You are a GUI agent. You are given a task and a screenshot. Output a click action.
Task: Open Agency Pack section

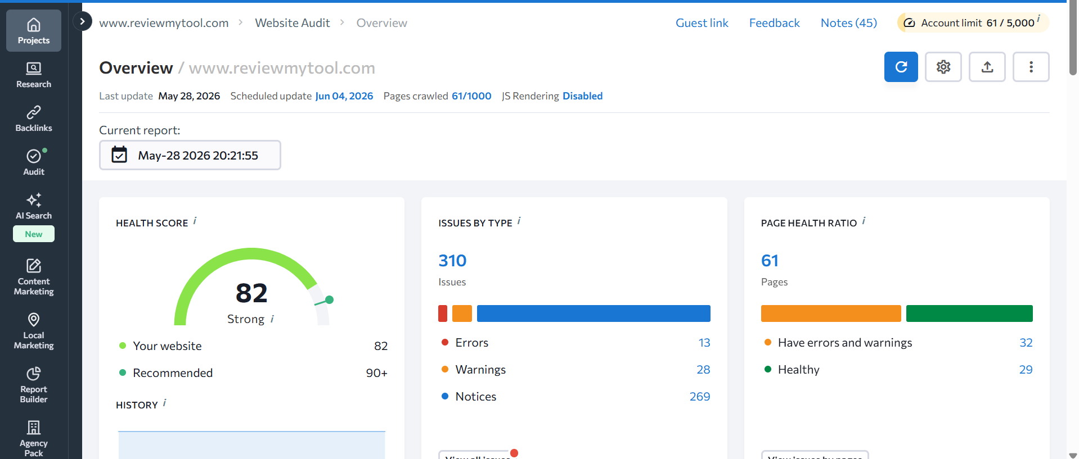(x=34, y=439)
